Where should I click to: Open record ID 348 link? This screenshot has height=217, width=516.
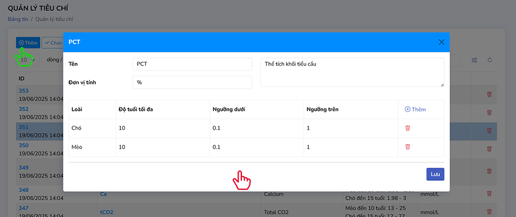click(x=24, y=190)
